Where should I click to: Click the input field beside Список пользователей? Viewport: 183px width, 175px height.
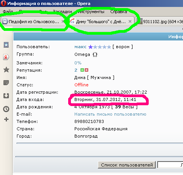170,165
